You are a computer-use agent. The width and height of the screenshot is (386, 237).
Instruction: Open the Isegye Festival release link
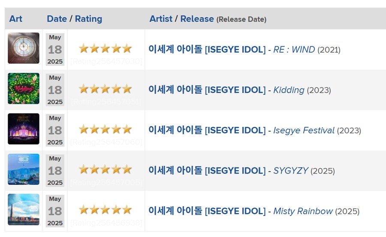(304, 130)
